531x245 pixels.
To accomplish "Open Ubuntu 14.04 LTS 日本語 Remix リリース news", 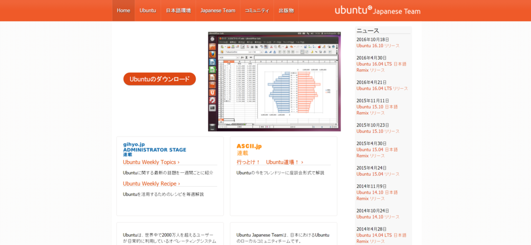I will click(381, 238).
